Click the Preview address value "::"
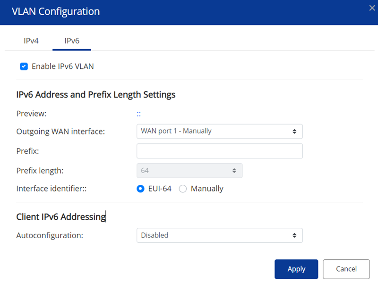The width and height of the screenshot is (378, 282). tap(139, 114)
